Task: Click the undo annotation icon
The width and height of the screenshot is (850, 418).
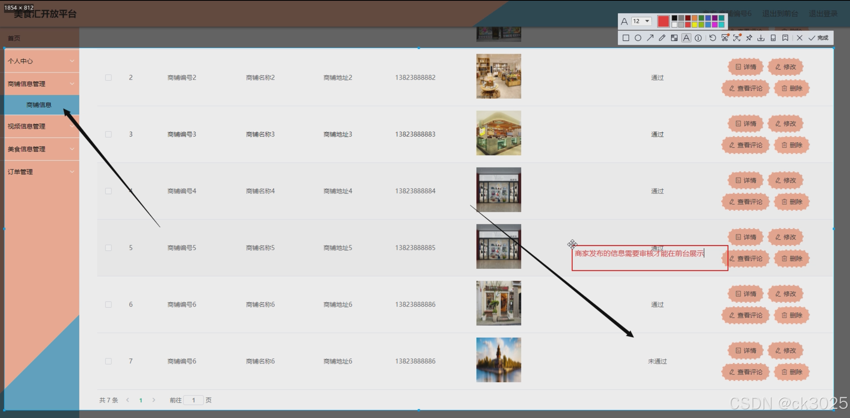Action: [713, 38]
